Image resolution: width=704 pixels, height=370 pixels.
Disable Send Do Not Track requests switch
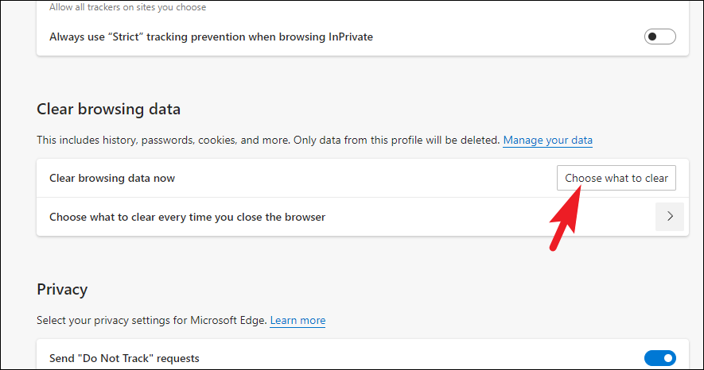point(659,358)
